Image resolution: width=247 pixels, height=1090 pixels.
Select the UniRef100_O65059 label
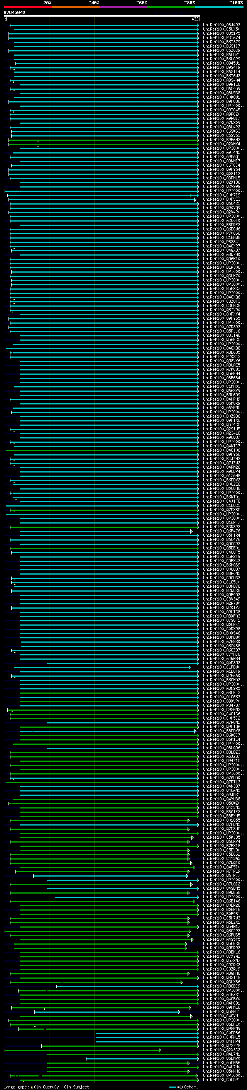[222, 89]
